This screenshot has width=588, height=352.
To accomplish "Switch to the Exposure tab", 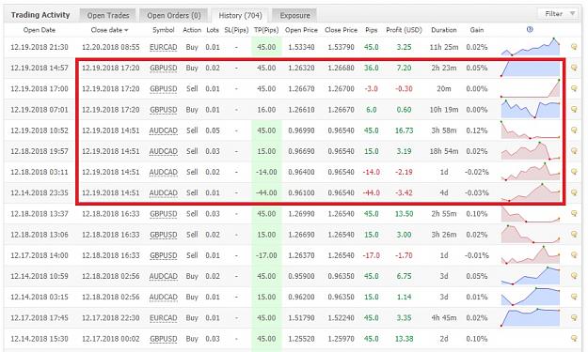I will pos(294,15).
